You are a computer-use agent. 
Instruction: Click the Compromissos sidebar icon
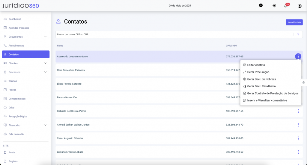tap(5, 99)
